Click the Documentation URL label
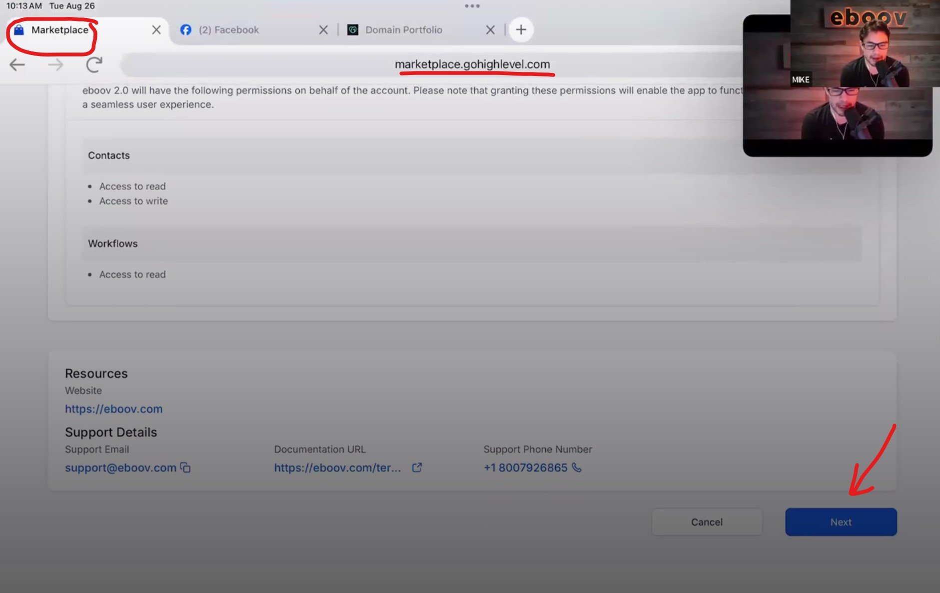The image size is (940, 593). click(320, 449)
